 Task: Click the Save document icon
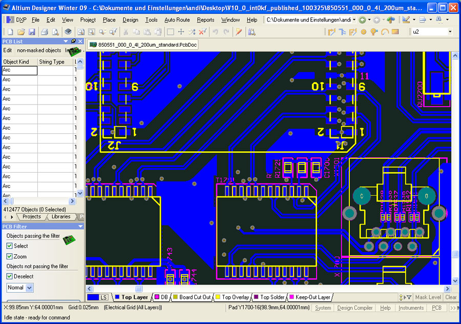pos(32,32)
